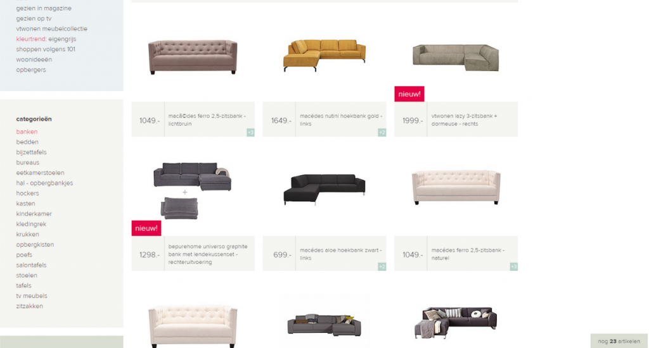Image resolution: width=649 pixels, height=348 pixels.
Task: Click the +3 badge on ferro naturel sofa
Action: pos(513,267)
